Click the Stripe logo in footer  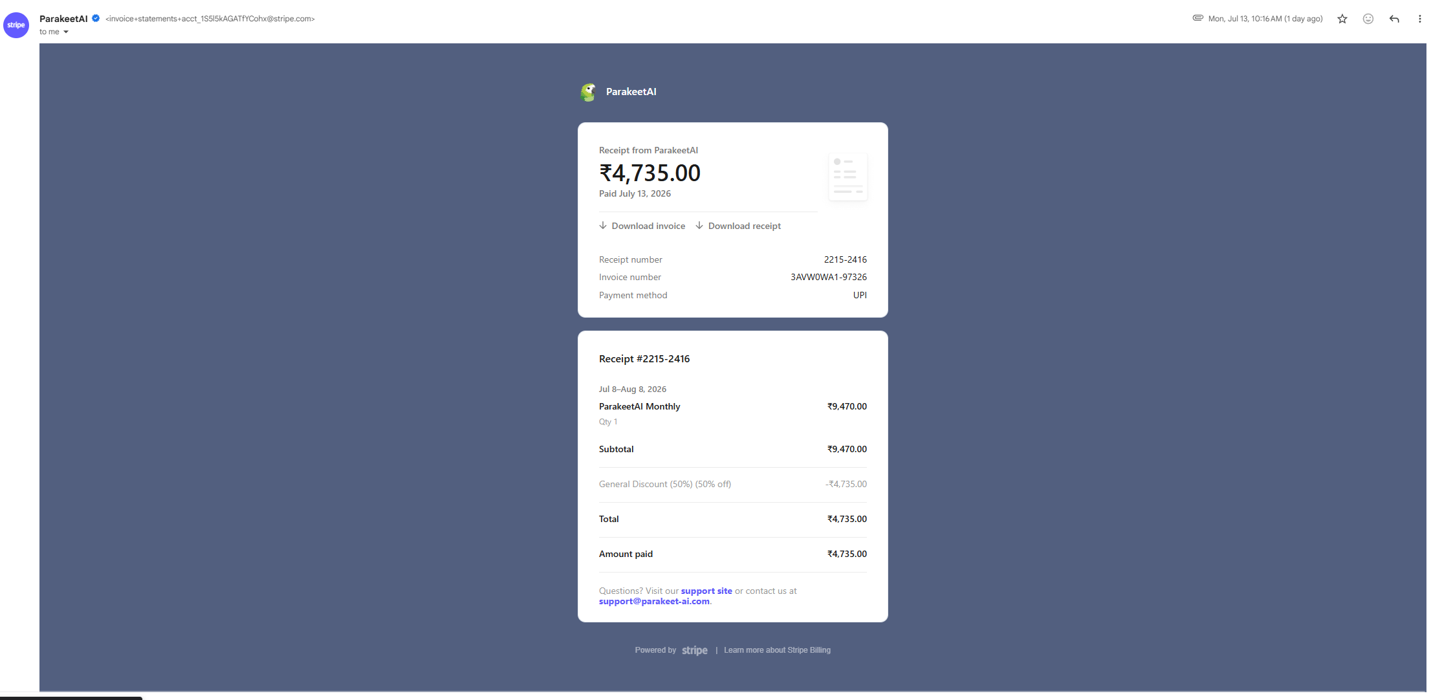[694, 650]
